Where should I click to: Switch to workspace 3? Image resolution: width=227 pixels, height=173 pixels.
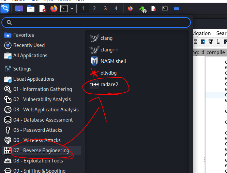point(105,9)
